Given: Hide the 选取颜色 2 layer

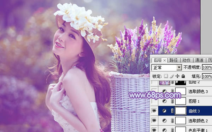Looking at the screenshot, I should 154,120.
